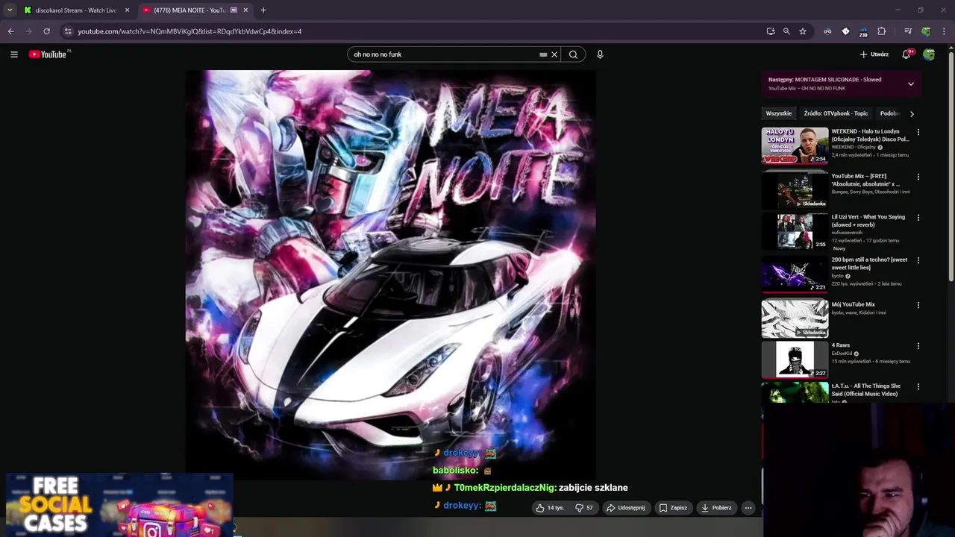Open options for 4 Raws video
This screenshot has width=955, height=537.
point(918,346)
